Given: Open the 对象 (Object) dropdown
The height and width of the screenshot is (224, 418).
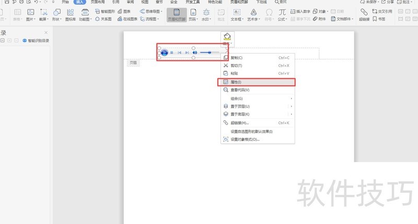Looking at the screenshot, I should tap(321, 11).
